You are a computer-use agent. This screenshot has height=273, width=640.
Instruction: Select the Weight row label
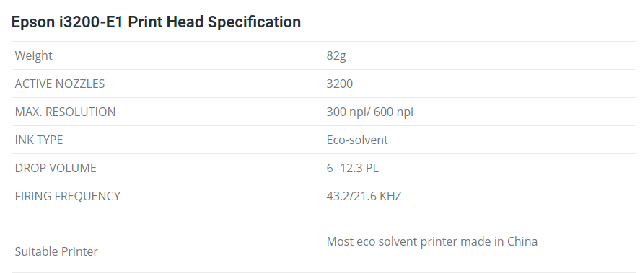[x=33, y=55]
